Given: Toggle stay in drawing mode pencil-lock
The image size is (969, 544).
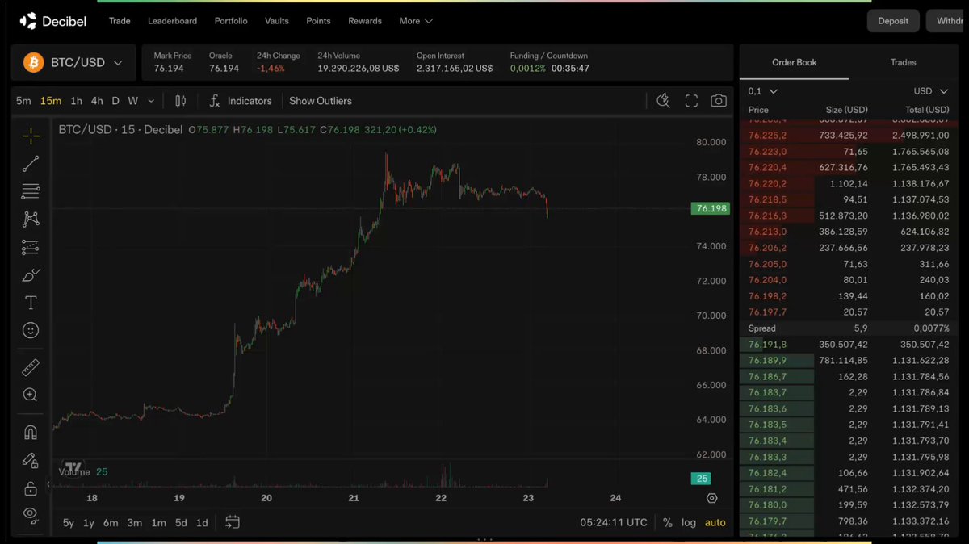Looking at the screenshot, I should point(31,460).
